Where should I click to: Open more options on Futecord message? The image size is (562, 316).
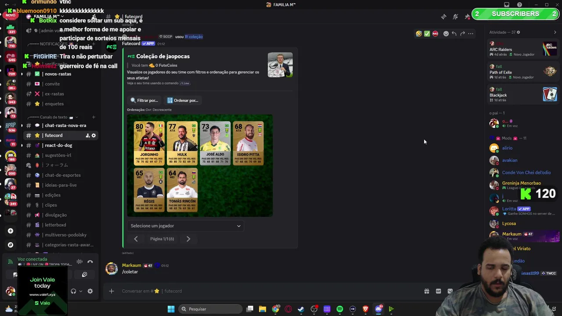tap(471, 33)
